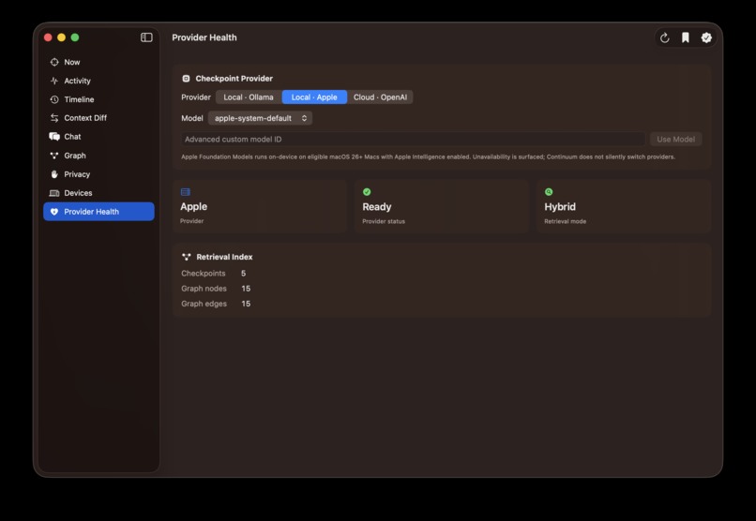
Task: Go to Devices
Action: click(x=98, y=193)
